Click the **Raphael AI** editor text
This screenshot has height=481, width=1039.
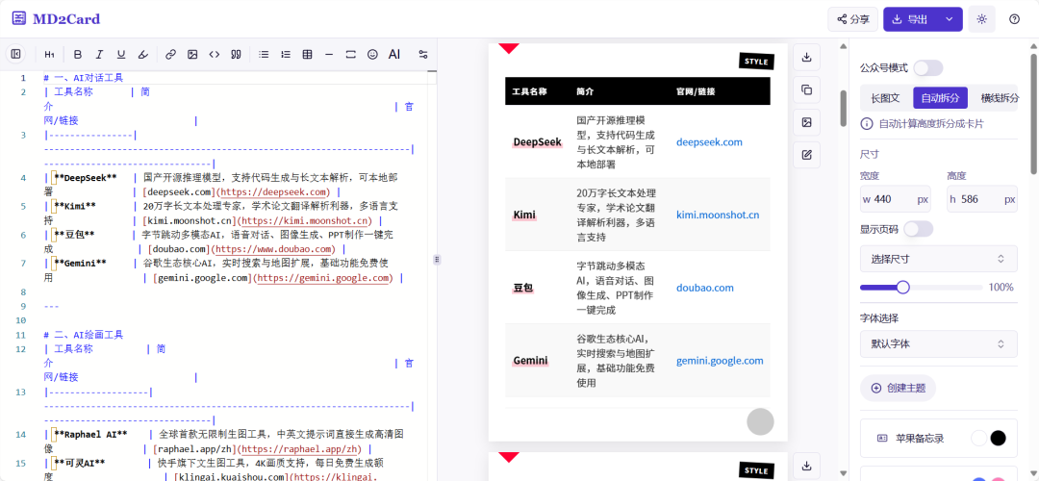[x=90, y=435]
